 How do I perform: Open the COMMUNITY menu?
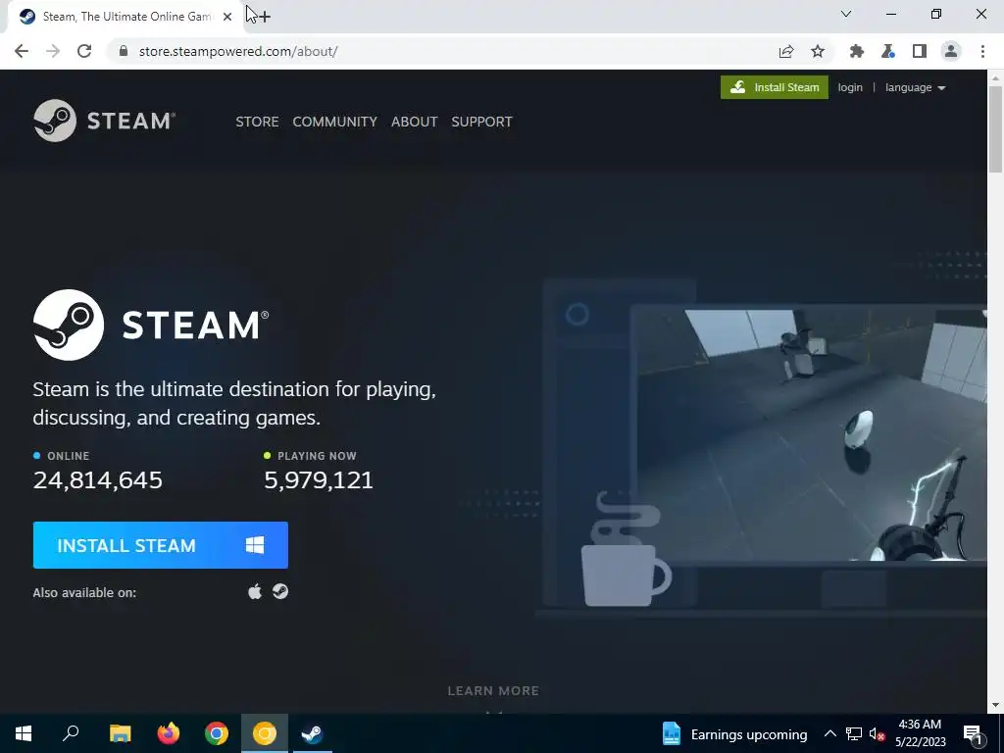tap(335, 122)
